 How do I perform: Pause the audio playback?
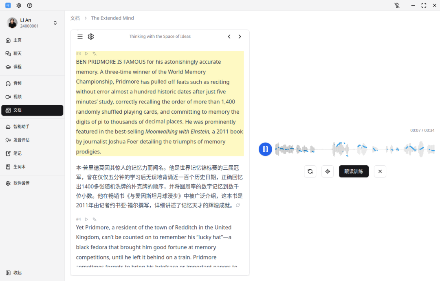pos(265,149)
